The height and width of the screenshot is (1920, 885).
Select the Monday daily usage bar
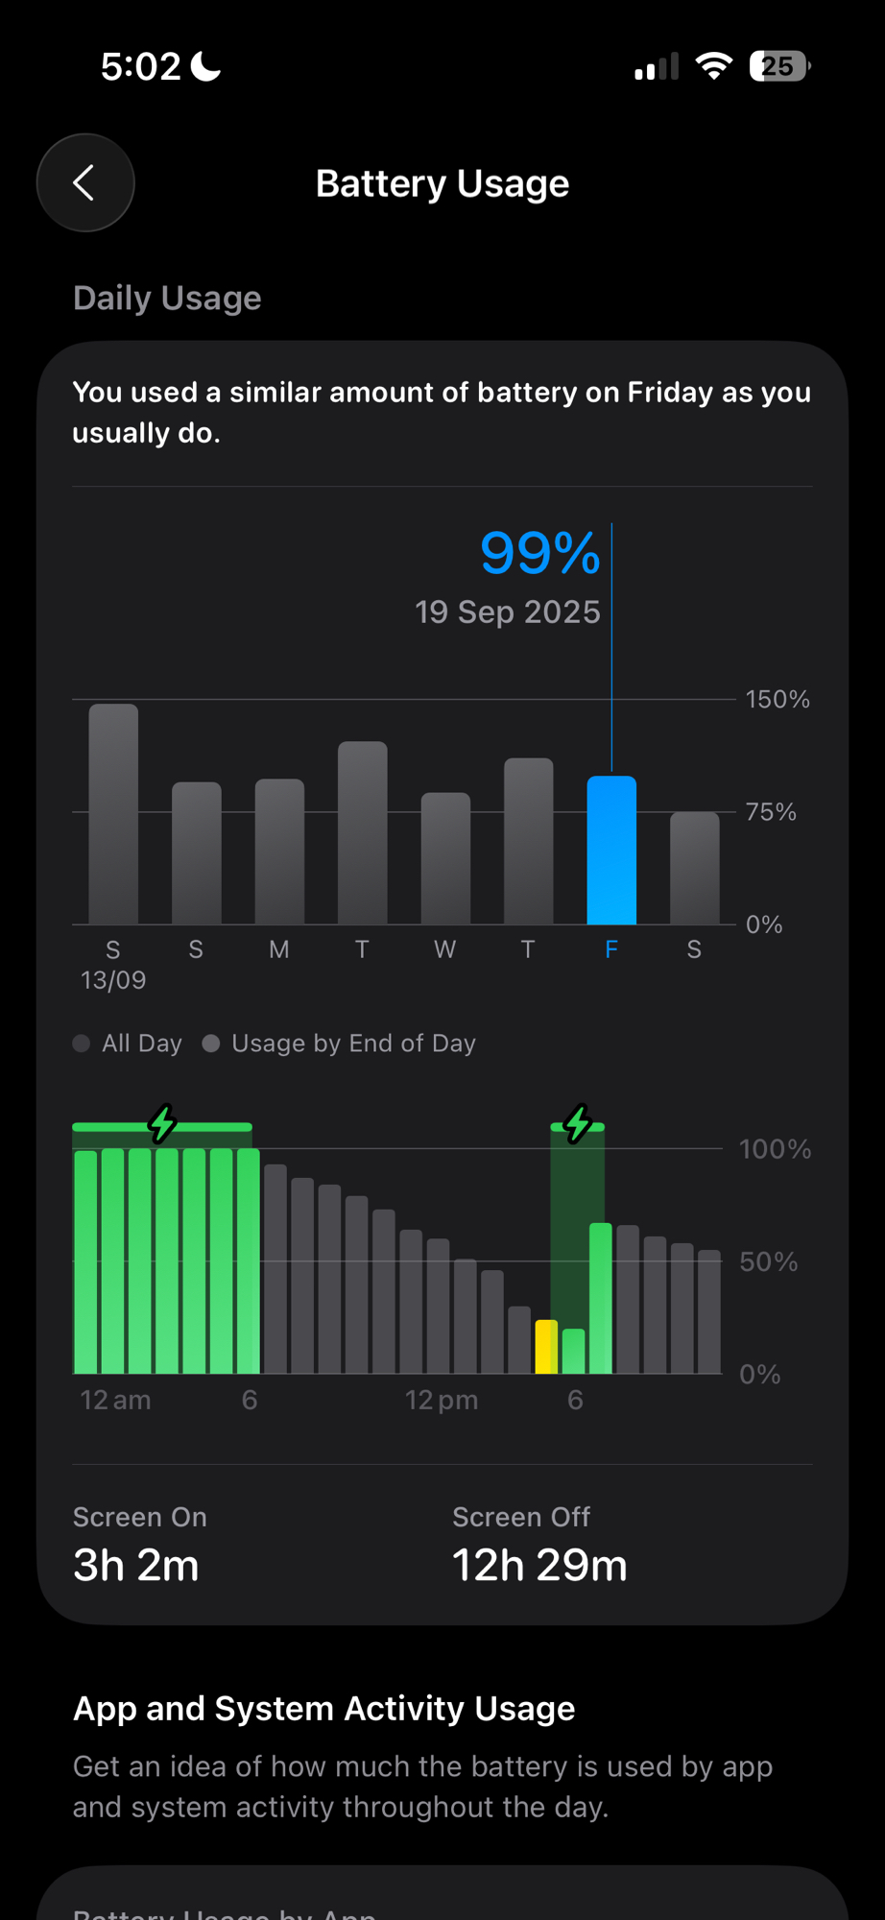click(x=279, y=852)
